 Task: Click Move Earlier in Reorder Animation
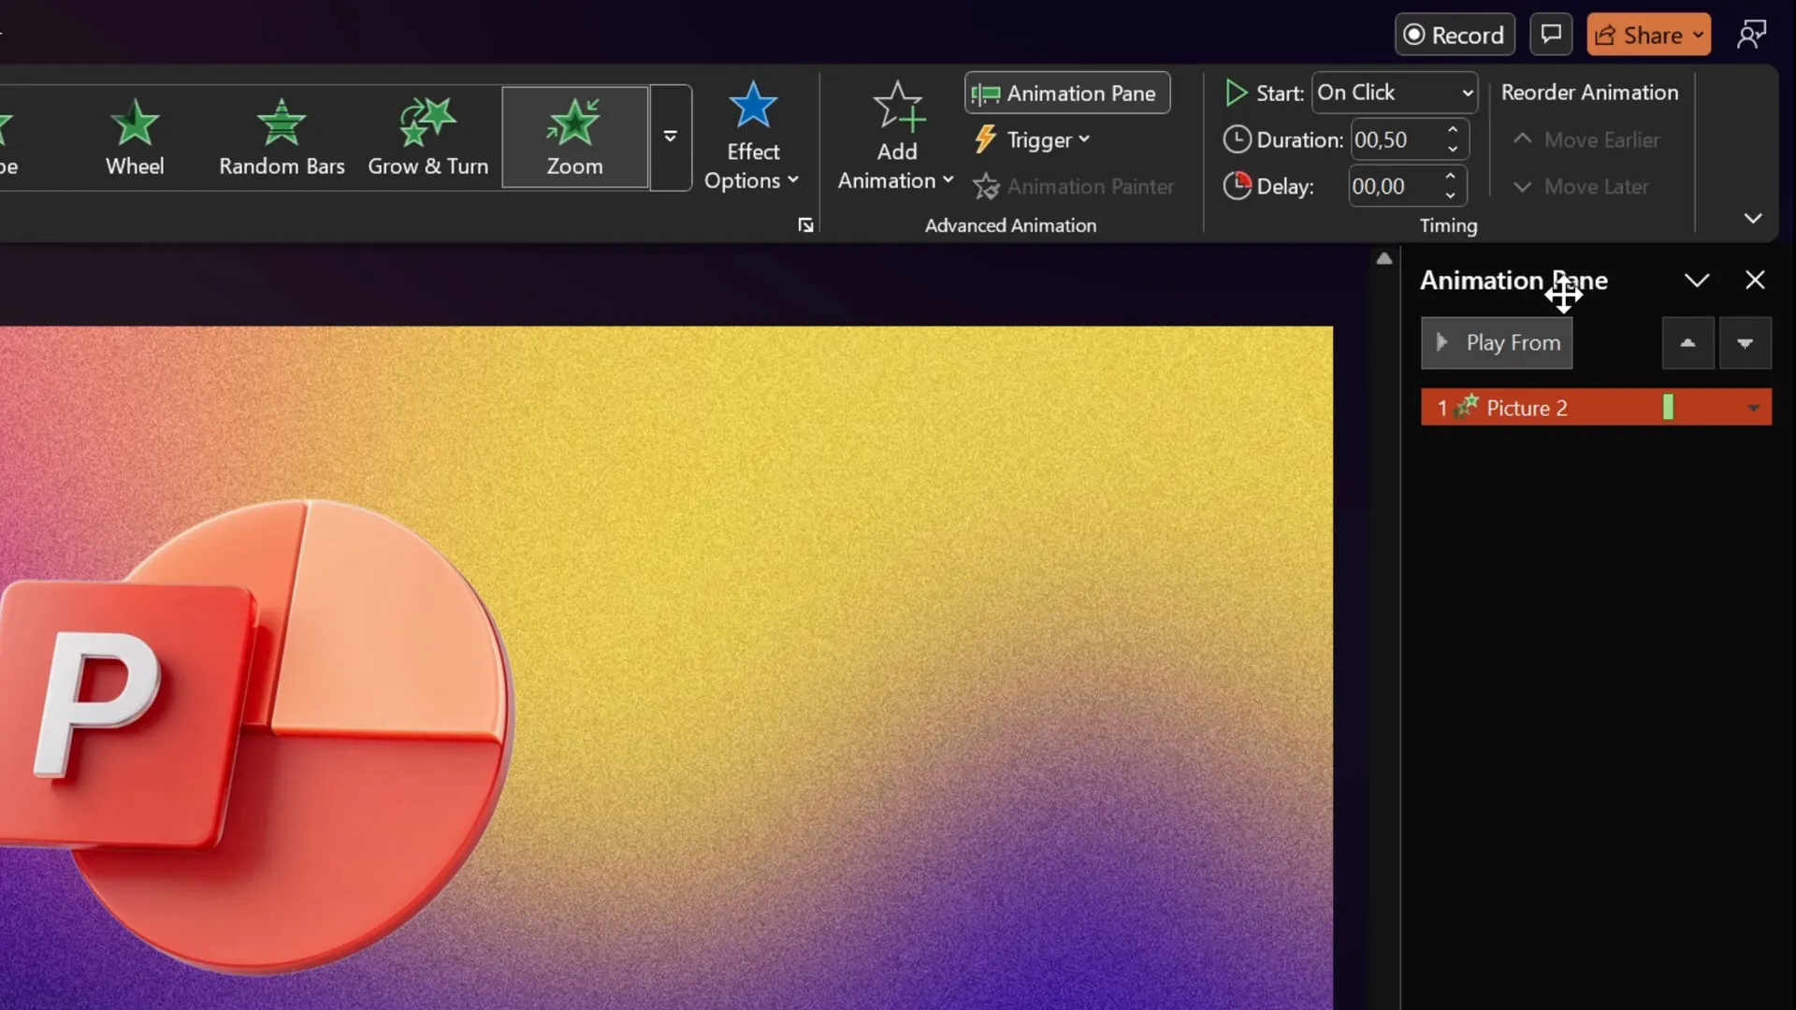tap(1586, 140)
